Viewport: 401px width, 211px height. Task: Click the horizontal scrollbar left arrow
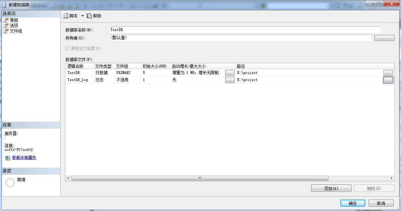click(68, 178)
